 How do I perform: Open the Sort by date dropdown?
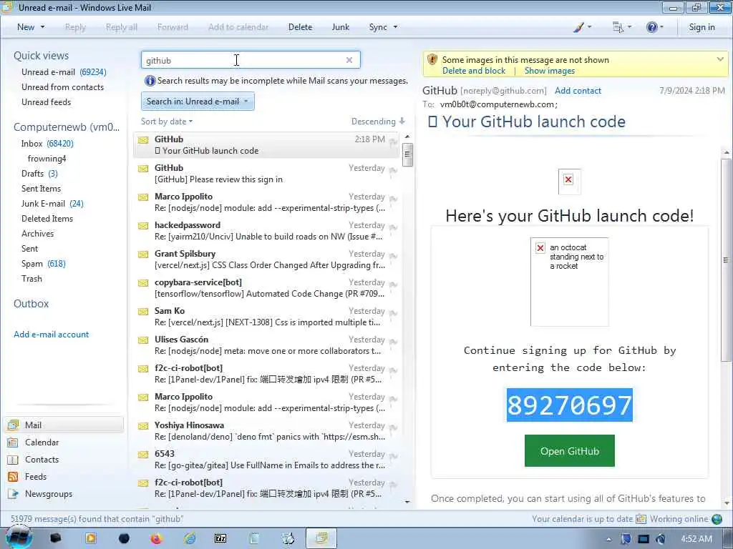166,122
